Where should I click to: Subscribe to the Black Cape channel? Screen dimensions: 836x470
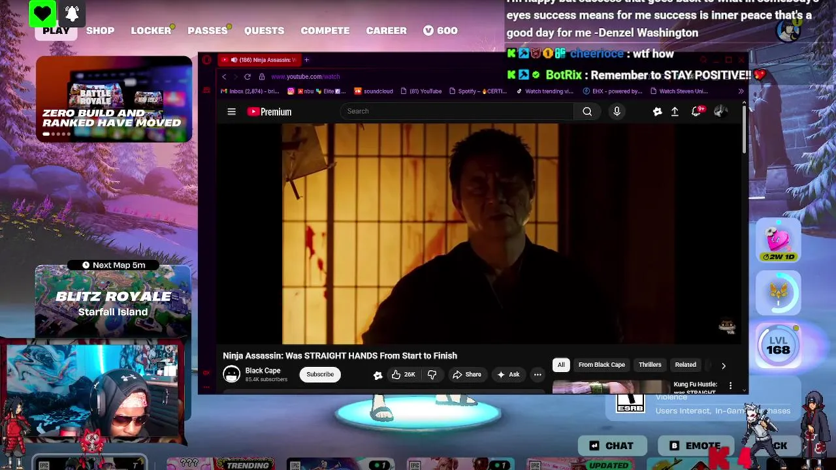coord(320,374)
